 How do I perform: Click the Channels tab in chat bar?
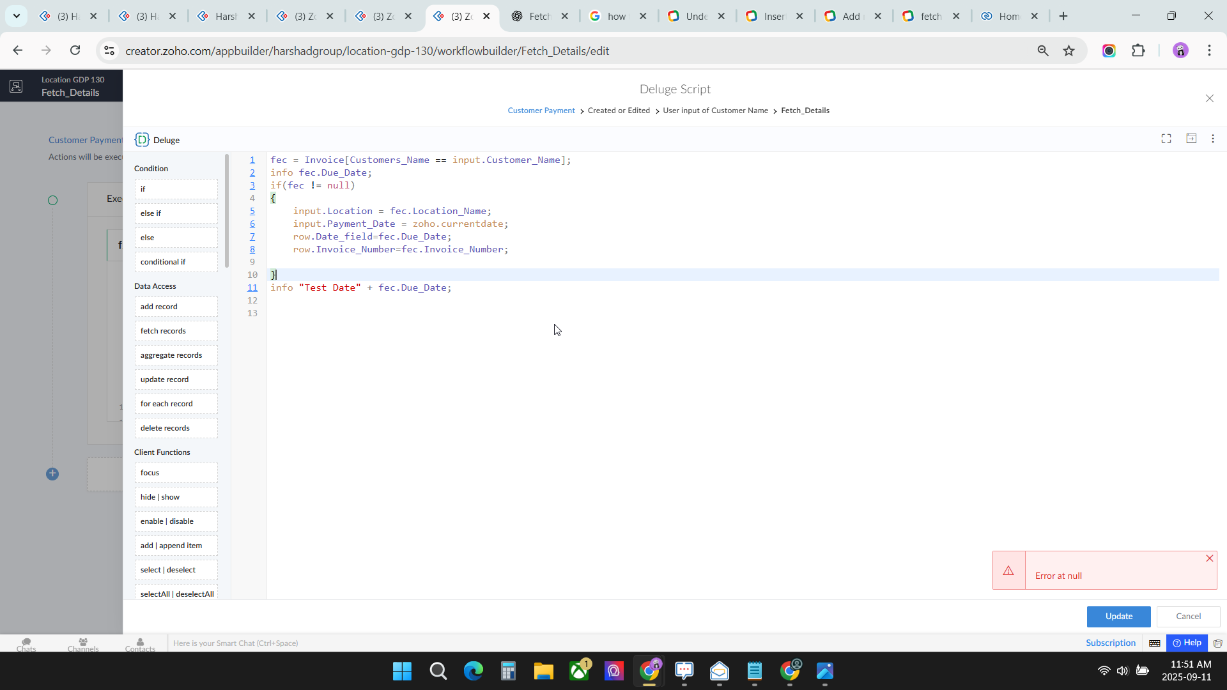pyautogui.click(x=83, y=644)
